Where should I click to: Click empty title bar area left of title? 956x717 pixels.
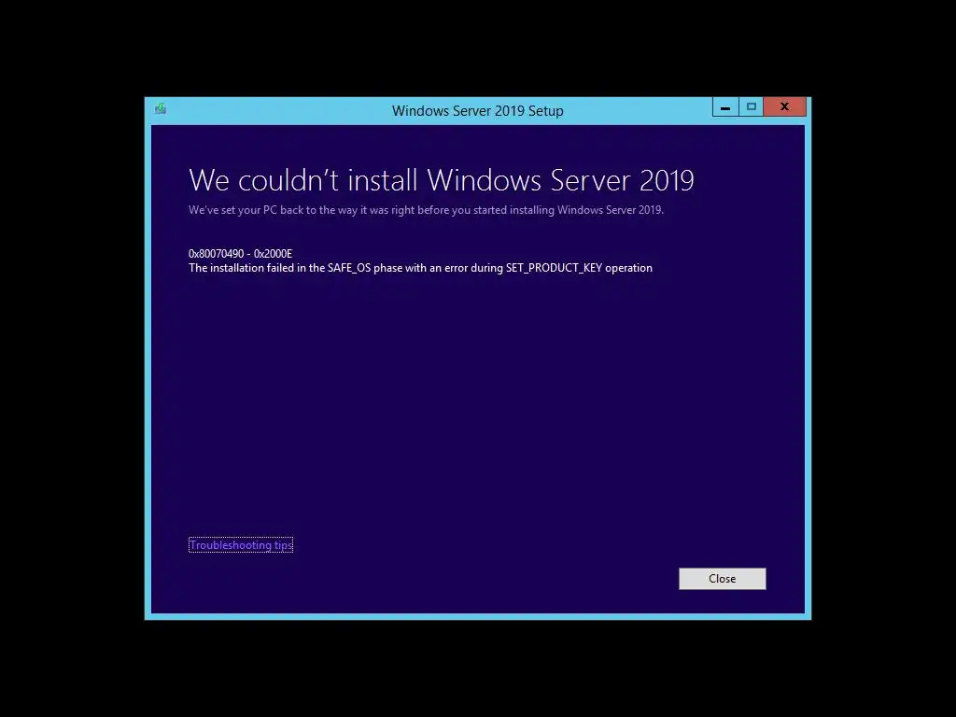point(274,111)
